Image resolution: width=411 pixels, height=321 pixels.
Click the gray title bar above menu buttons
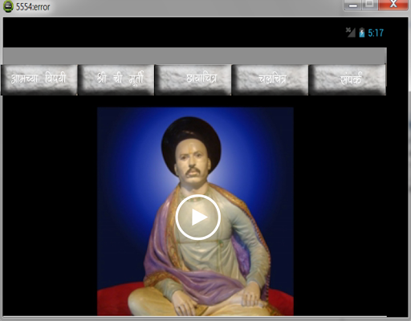click(x=194, y=56)
